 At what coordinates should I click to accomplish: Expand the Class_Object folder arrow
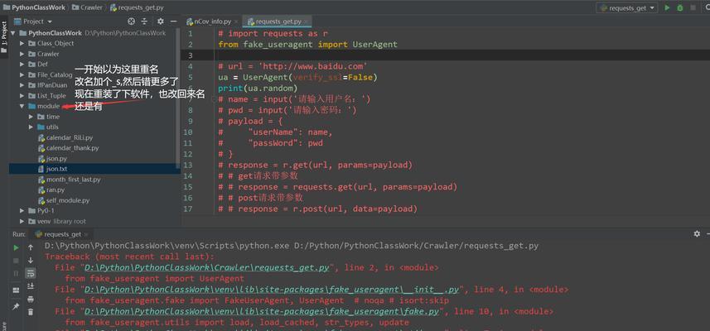click(22, 43)
